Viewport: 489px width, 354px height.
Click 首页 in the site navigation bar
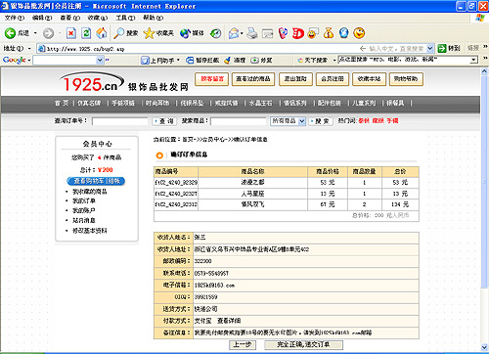62,103
